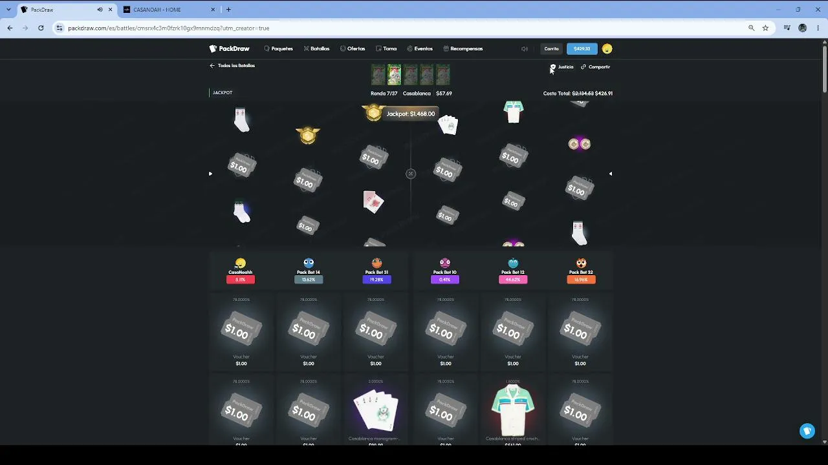Open the browser zoom magnifier icon
This screenshot has width=828, height=465.
click(x=751, y=28)
